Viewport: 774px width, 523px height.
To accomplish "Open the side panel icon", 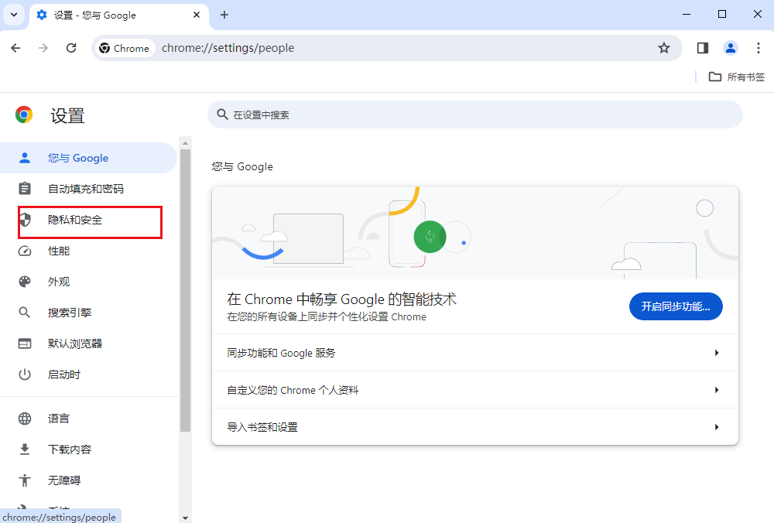I will click(x=703, y=48).
